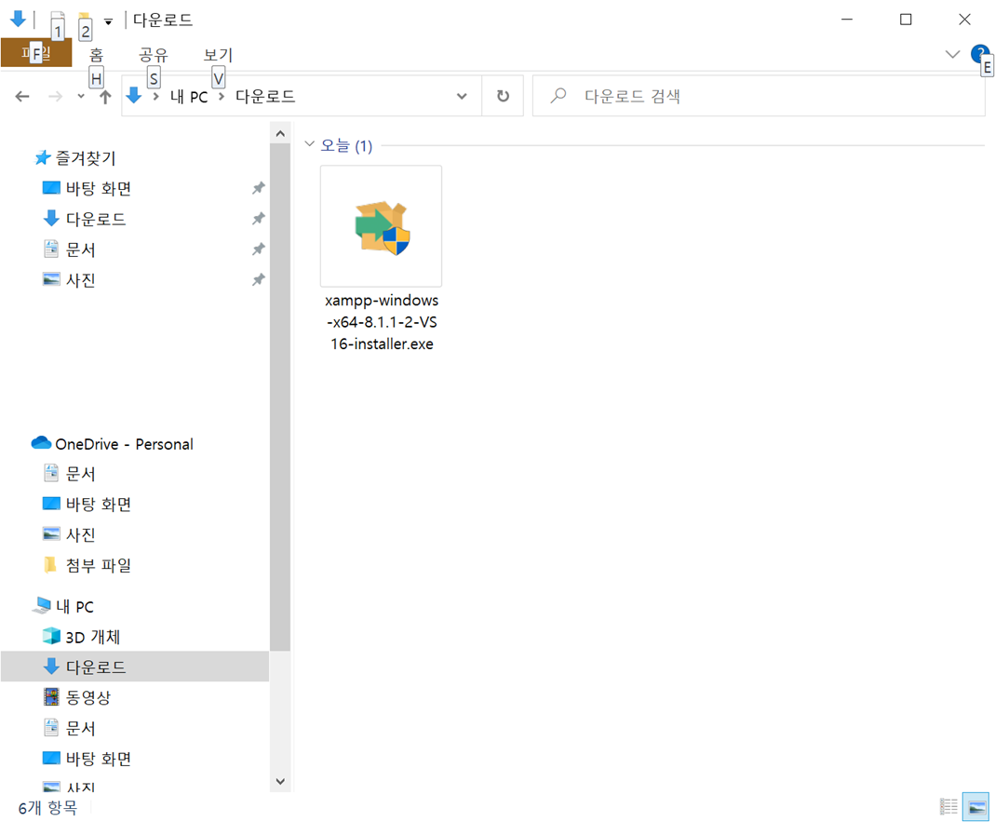Close the 다운로드 window
995x822 pixels.
pos(964,20)
